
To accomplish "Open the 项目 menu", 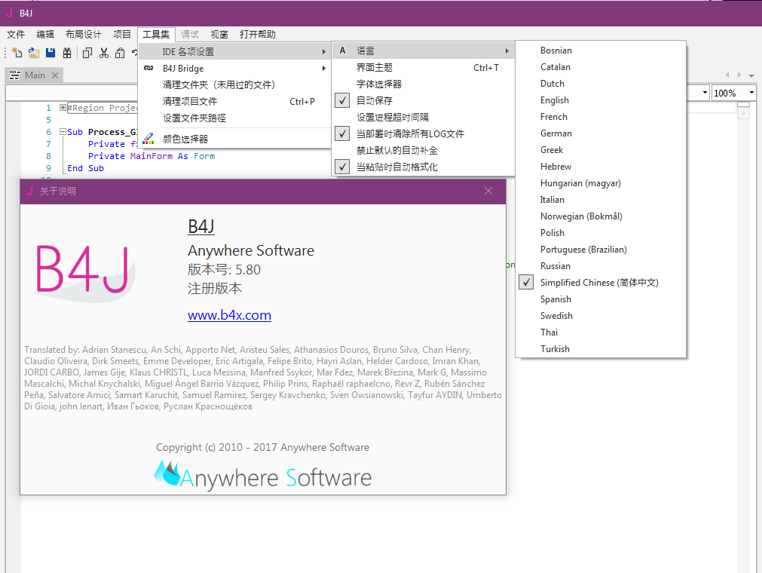I will [x=122, y=35].
